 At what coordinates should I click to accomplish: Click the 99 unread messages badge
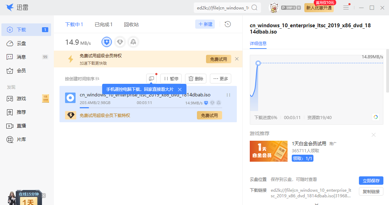(x=45, y=57)
